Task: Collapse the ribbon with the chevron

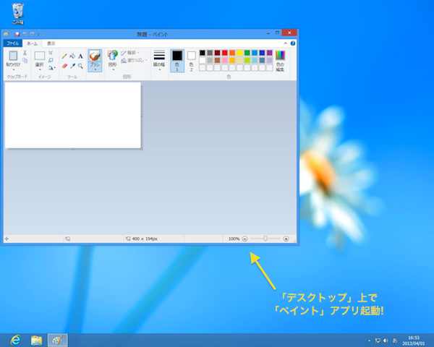Action: (x=286, y=43)
